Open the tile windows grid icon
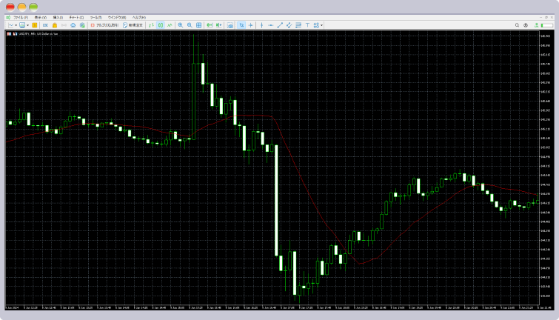Image resolution: width=559 pixels, height=320 pixels. click(198, 25)
